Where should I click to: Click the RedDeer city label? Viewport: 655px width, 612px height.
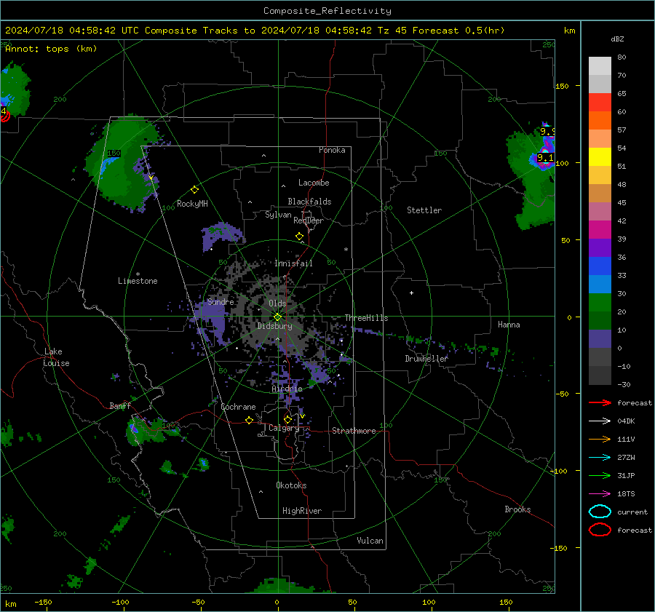coord(309,220)
